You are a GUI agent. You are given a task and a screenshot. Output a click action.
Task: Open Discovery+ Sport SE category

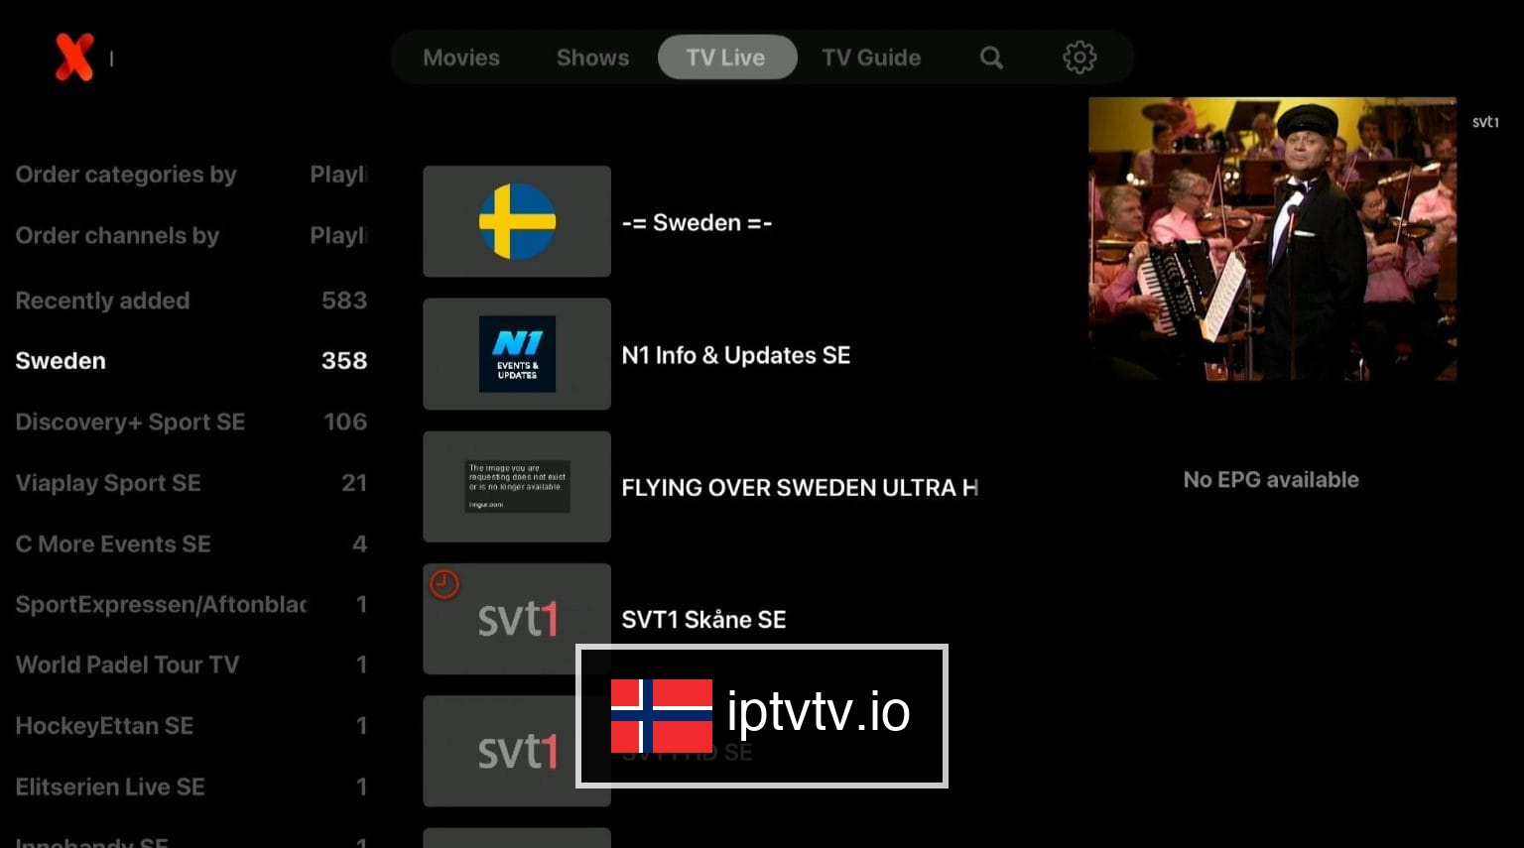point(191,423)
